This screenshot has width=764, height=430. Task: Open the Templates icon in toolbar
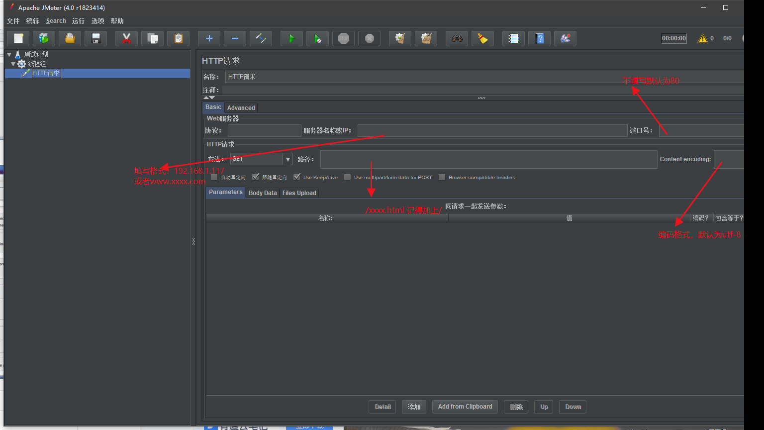click(44, 38)
